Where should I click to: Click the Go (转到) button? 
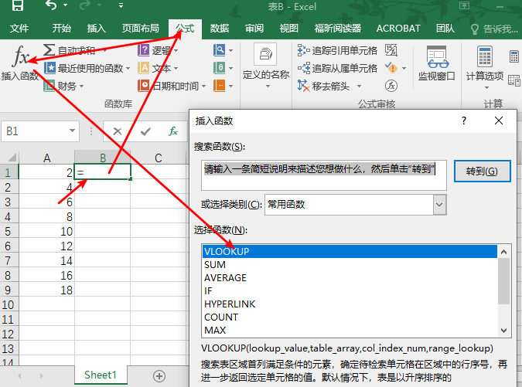coord(482,171)
